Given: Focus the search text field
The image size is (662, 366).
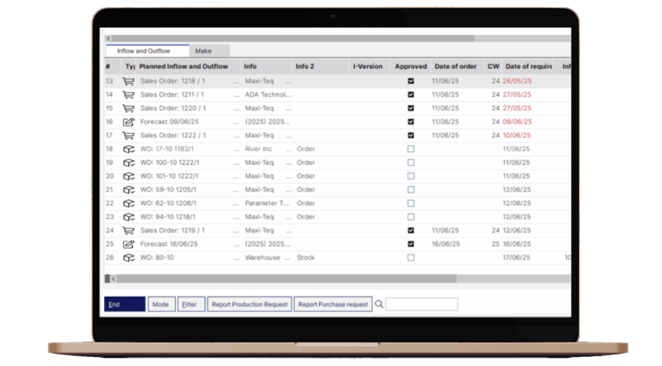Looking at the screenshot, I should pyautogui.click(x=422, y=304).
